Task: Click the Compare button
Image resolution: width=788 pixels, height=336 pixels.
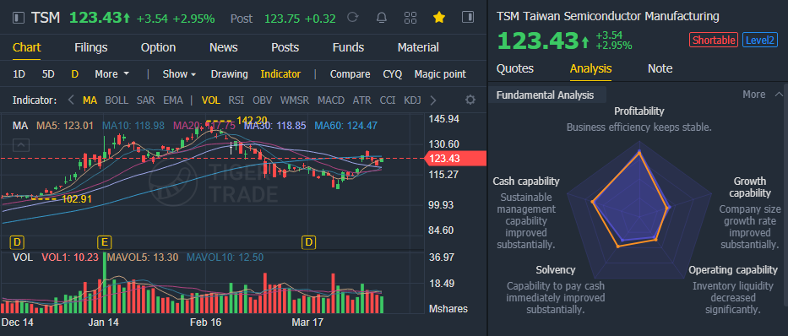Action: pyautogui.click(x=350, y=73)
